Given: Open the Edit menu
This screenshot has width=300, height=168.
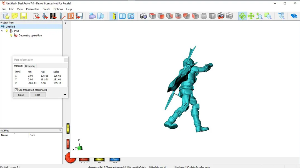Looking at the screenshot, I should [x=11, y=9].
